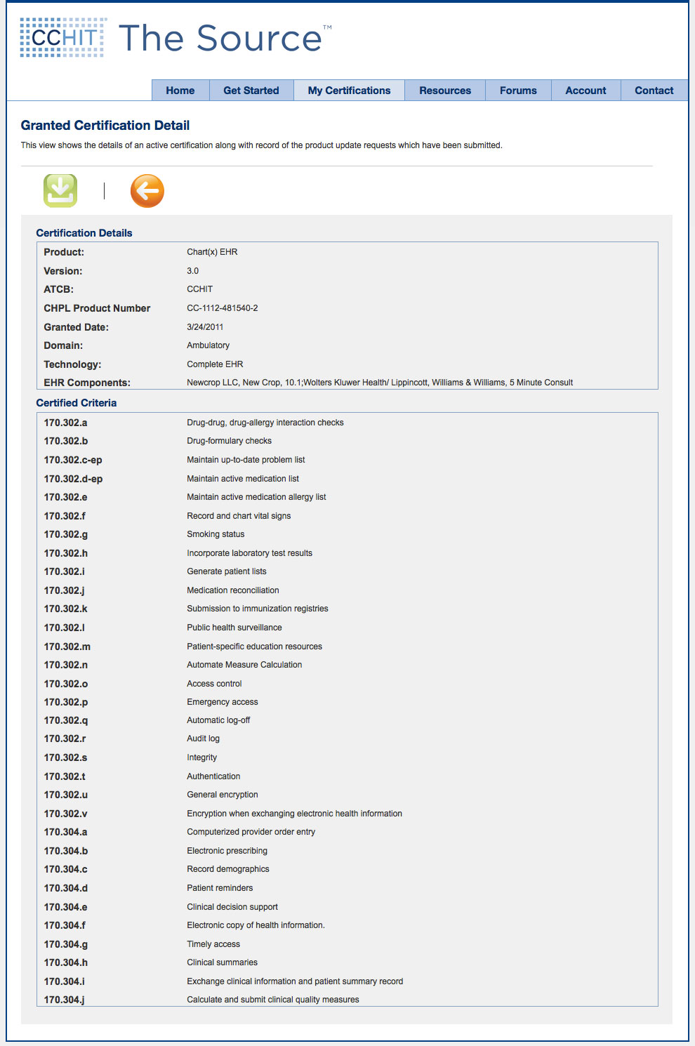This screenshot has width=695, height=1046.
Task: Select Patient reminders description
Action: click(x=220, y=888)
